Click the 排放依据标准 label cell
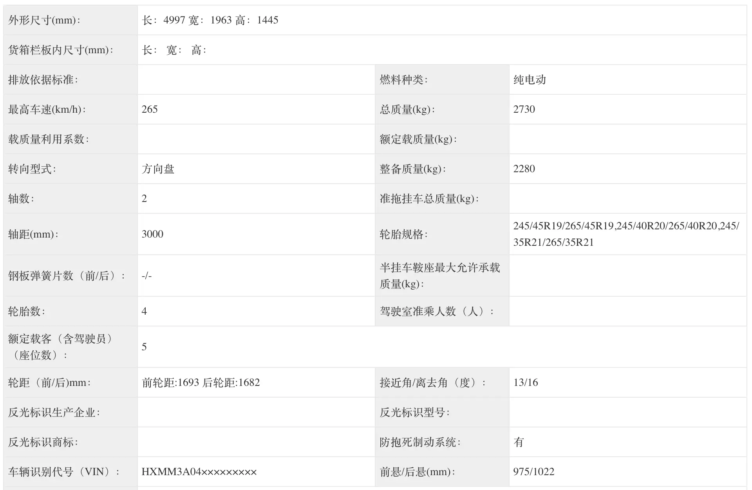This screenshot has height=490, width=752. click(43, 80)
